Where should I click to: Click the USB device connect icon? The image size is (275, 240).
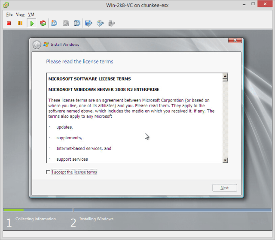click(112, 23)
